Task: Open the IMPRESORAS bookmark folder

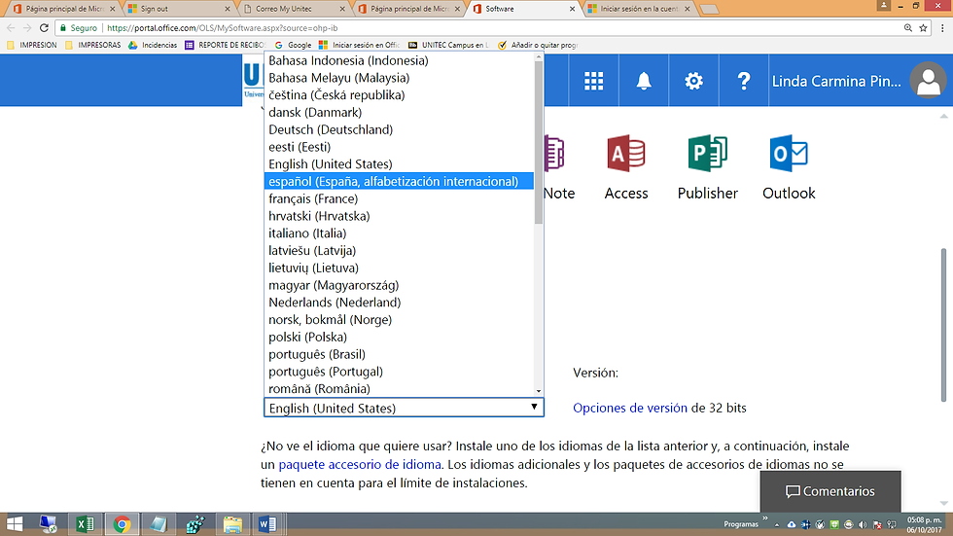Action: (x=93, y=45)
